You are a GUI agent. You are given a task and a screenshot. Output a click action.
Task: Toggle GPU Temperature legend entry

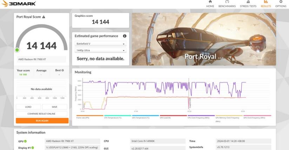coord(146,117)
